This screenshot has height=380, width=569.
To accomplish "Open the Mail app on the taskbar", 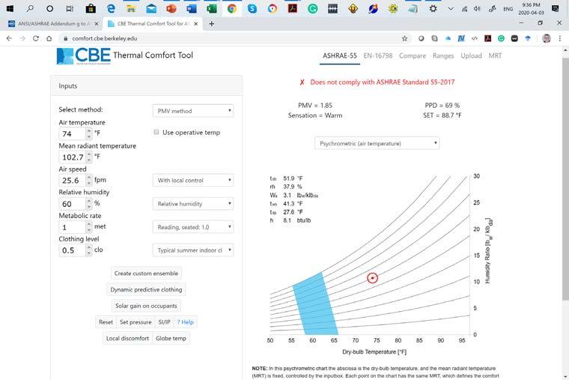I will click(151, 8).
